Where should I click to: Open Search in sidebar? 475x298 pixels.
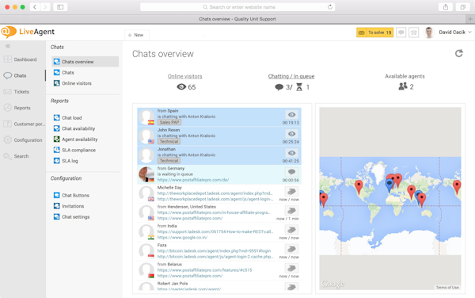17,156
